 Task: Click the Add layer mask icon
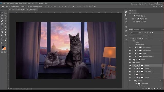coord(149,89)
